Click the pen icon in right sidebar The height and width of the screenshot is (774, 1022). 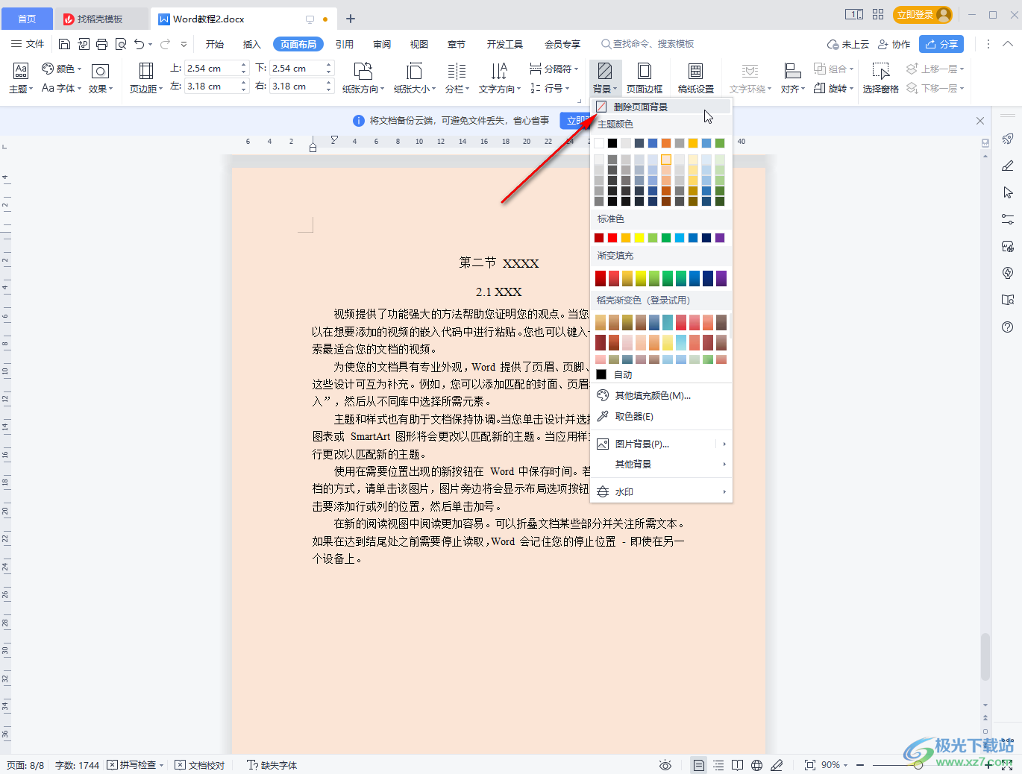click(1008, 166)
